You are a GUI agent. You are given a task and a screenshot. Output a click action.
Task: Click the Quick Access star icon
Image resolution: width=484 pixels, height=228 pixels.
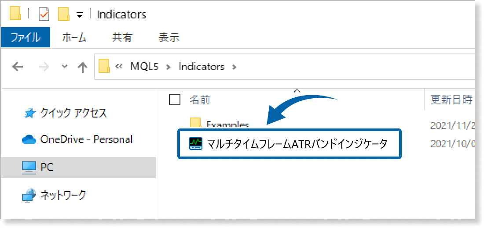point(30,114)
